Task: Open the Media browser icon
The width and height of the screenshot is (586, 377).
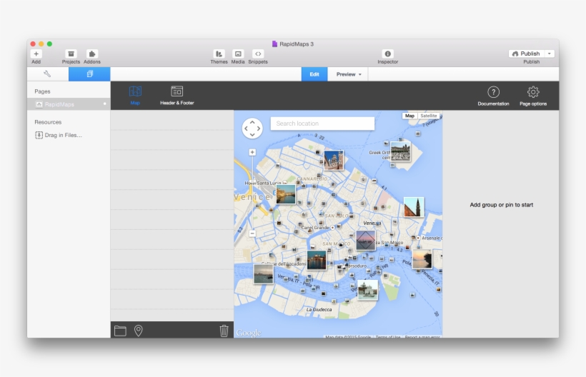Action: (x=238, y=54)
